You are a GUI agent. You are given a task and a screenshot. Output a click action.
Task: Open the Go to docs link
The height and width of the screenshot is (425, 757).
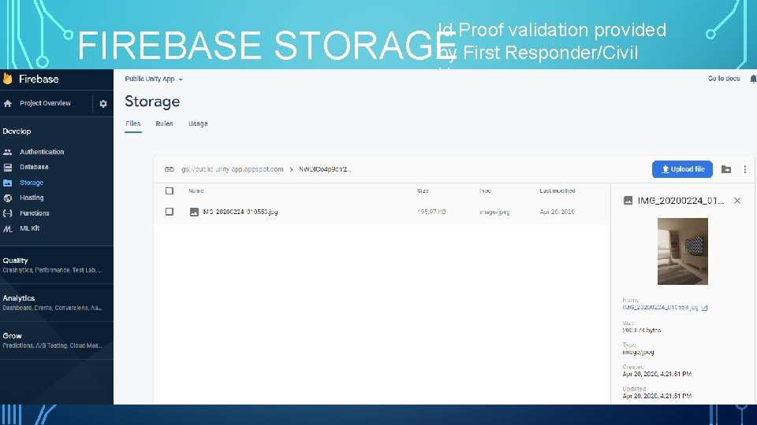click(x=724, y=79)
